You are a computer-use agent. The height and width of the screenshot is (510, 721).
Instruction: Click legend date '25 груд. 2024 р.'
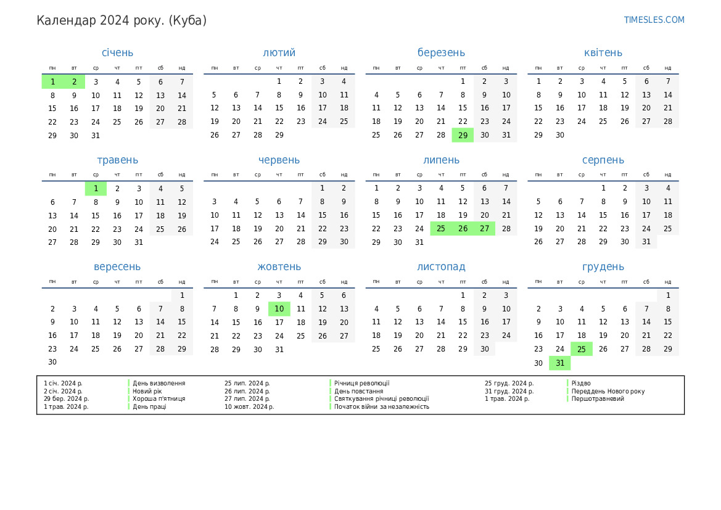509,383
